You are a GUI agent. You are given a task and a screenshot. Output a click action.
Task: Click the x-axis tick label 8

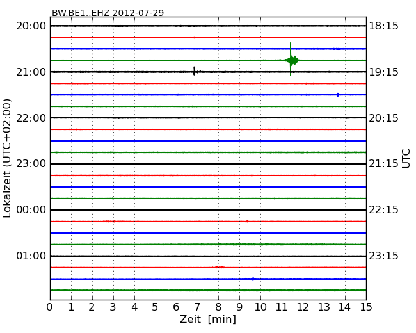click(x=218, y=307)
